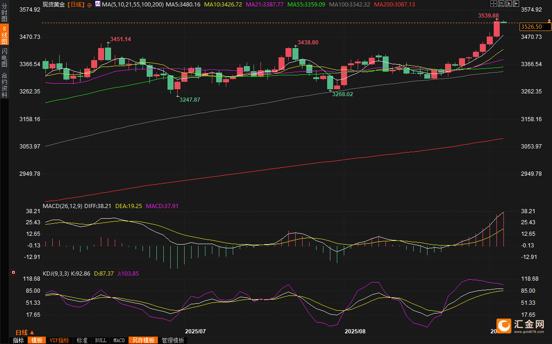Open 管理模板 template manager

(x=173, y=340)
